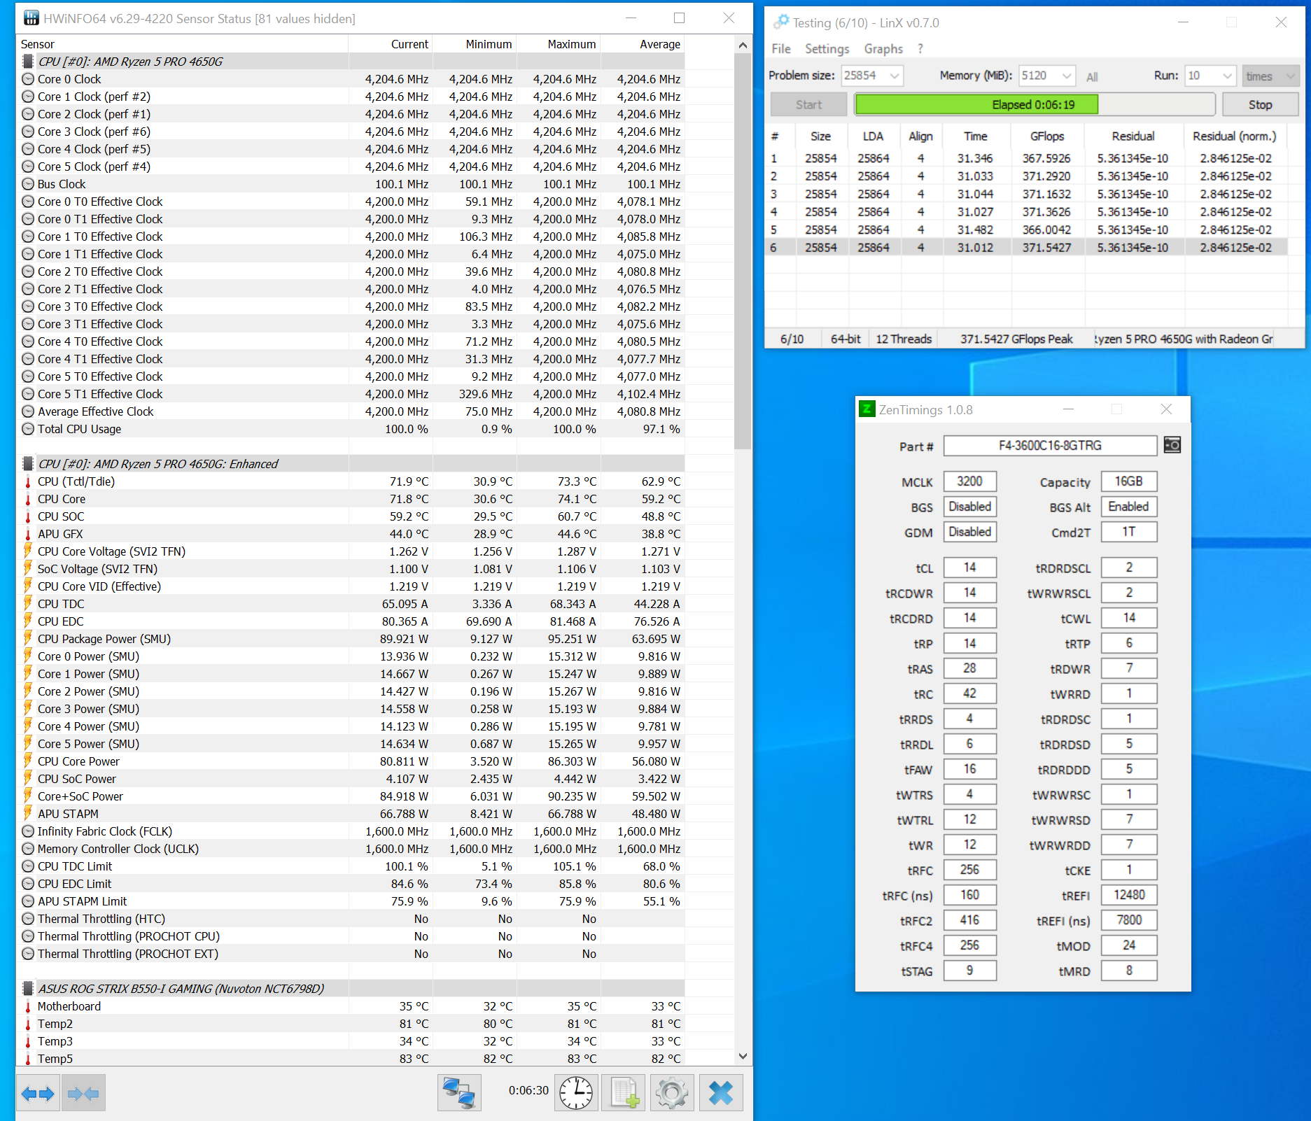Click the shrink layout inward arrows icon in HWiNFO
Image resolution: width=1311 pixels, height=1121 pixels.
click(83, 1093)
